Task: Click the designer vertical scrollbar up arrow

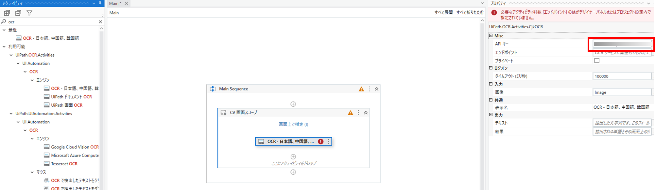Action: (482, 20)
